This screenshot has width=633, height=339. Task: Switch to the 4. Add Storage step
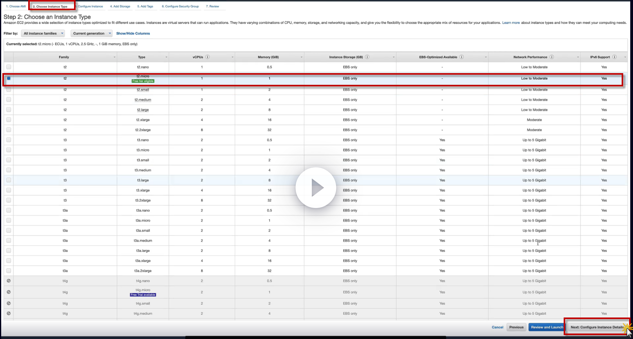pos(120,6)
